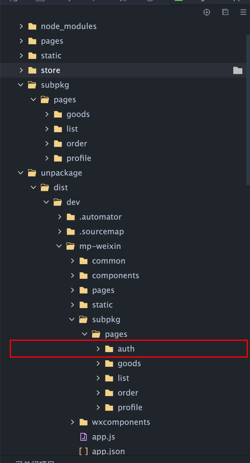Screen dimensions: 250x463
Task: Select the .sourcemap folder
Action: click(x=102, y=231)
